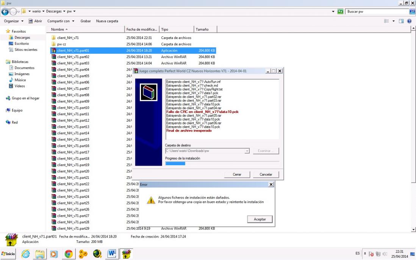Open Vídeos library
The height and width of the screenshot is (260, 416).
[x=20, y=86]
